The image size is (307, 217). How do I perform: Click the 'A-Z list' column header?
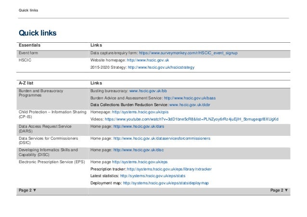pyautogui.click(x=26, y=83)
